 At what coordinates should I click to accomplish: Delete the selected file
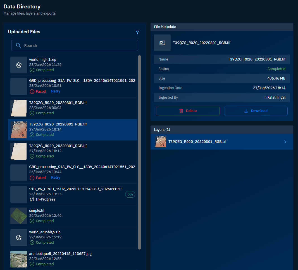188,111
